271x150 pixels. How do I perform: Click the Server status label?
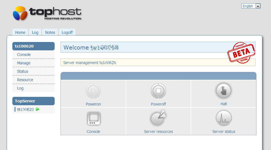click(x=224, y=132)
